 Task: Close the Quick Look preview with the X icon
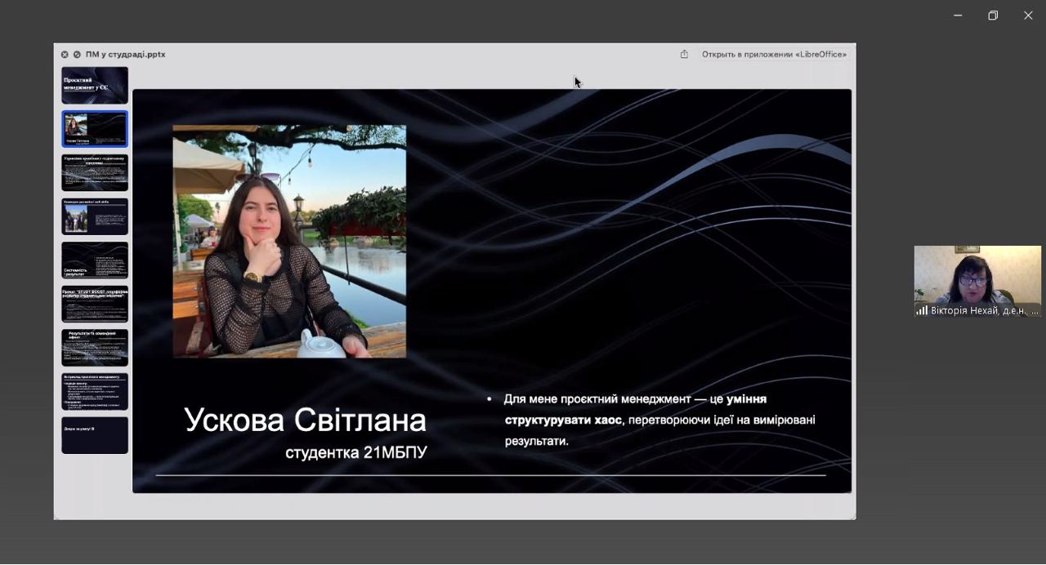click(x=65, y=55)
